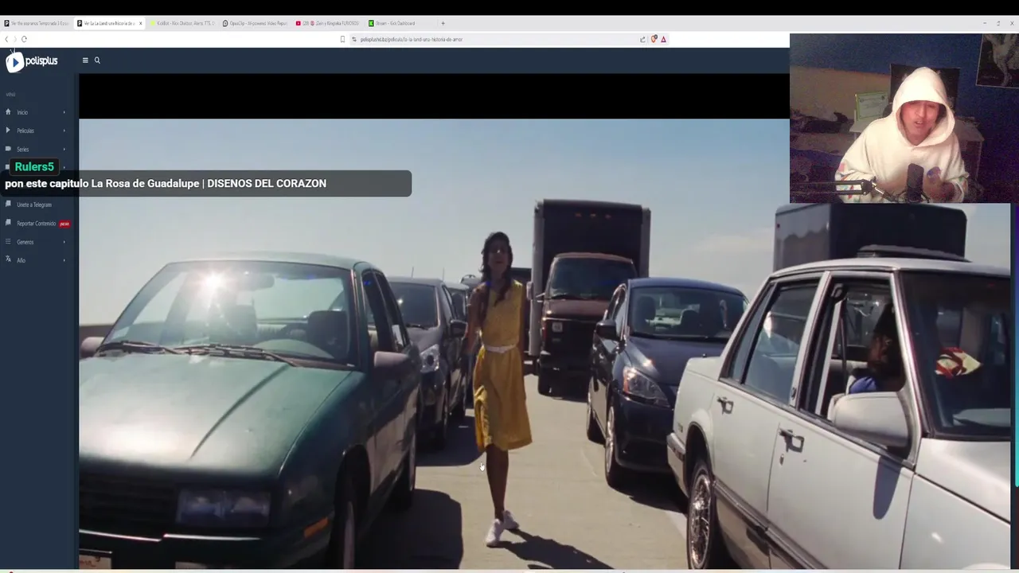The width and height of the screenshot is (1019, 573).
Task: Go back with browser back arrow
Action: coord(6,39)
